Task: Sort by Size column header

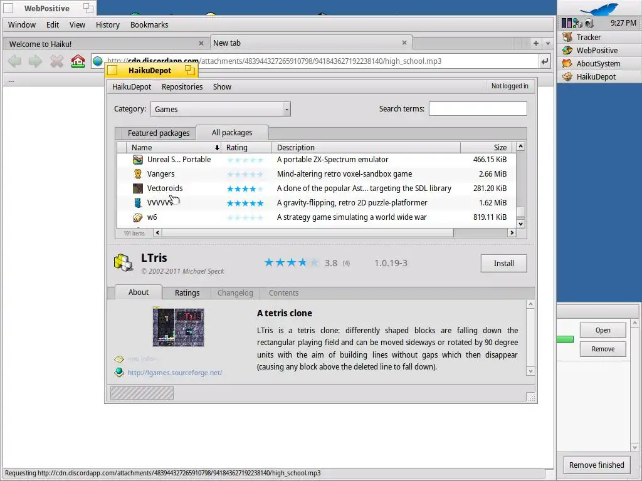Action: 486,147
